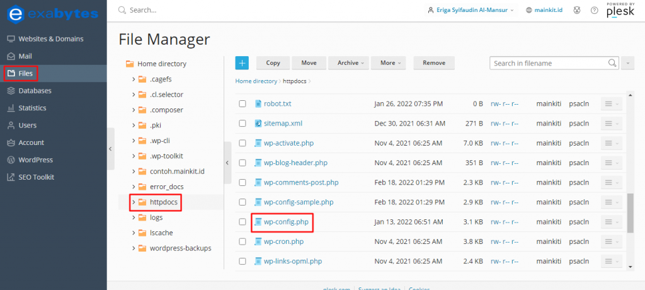
Task: Click the robot.txt file icon
Action: 258,103
